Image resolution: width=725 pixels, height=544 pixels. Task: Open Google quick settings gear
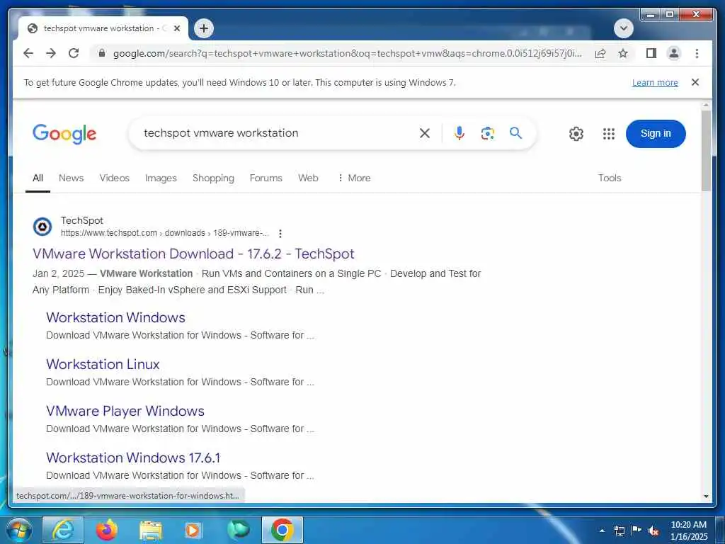click(576, 134)
